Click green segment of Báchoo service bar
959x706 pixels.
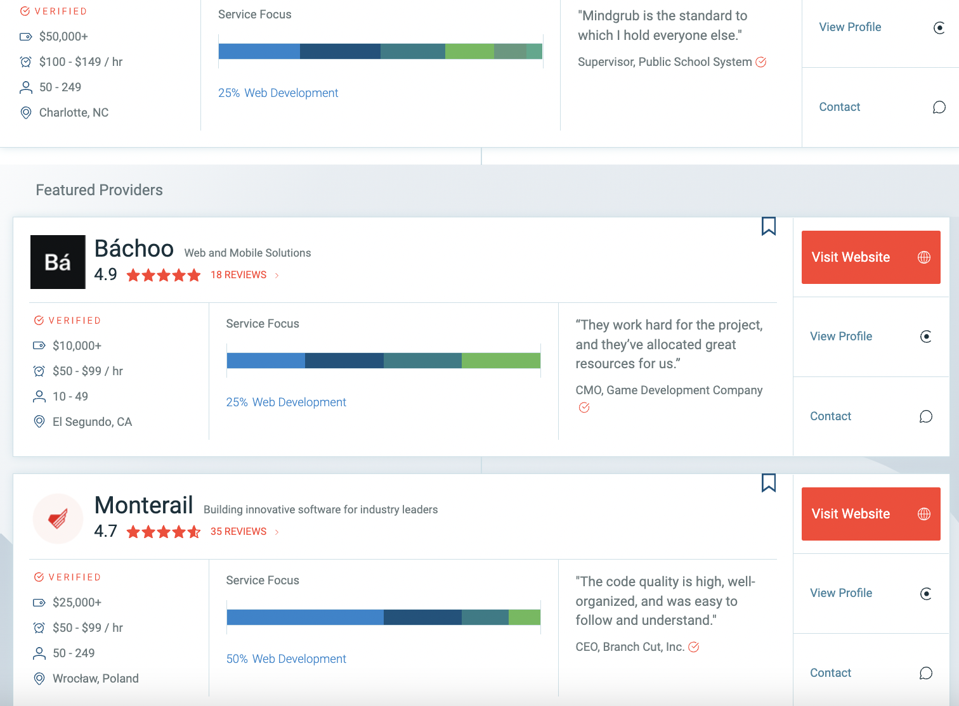[500, 361]
